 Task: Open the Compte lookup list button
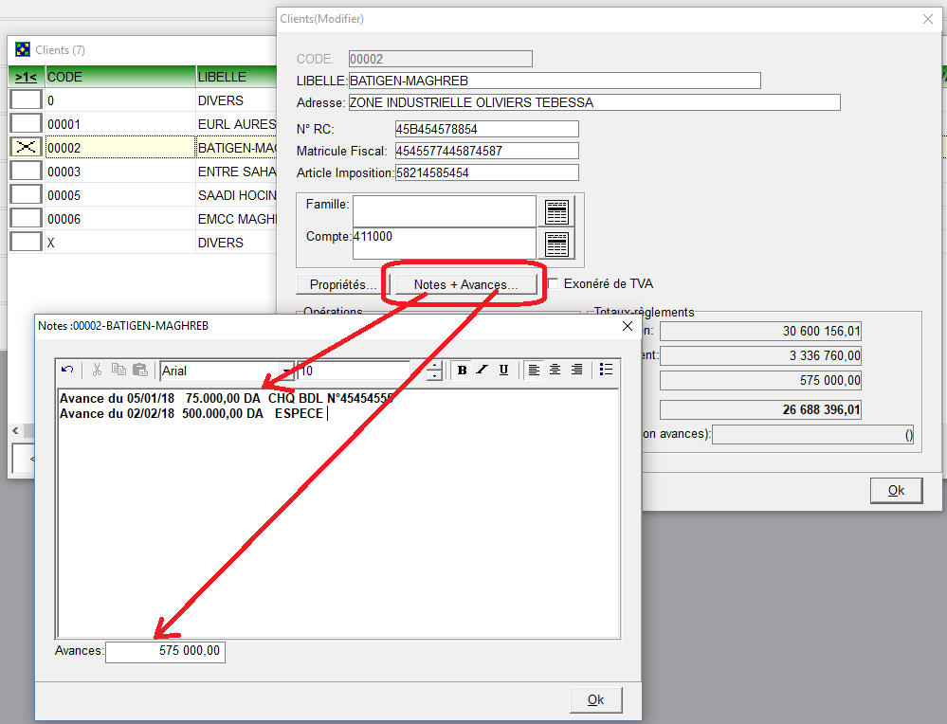click(556, 244)
